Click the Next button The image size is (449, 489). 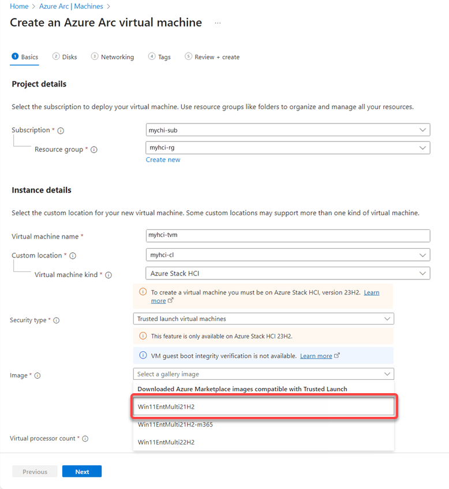click(x=82, y=471)
